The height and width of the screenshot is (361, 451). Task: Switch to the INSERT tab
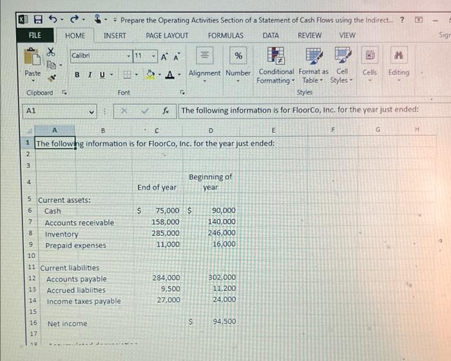(115, 35)
